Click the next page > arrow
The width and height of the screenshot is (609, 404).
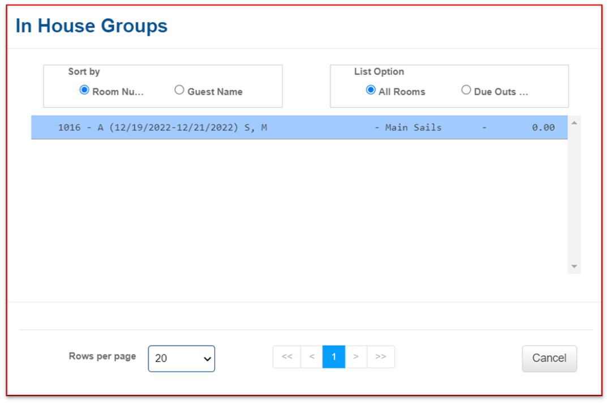pos(355,357)
